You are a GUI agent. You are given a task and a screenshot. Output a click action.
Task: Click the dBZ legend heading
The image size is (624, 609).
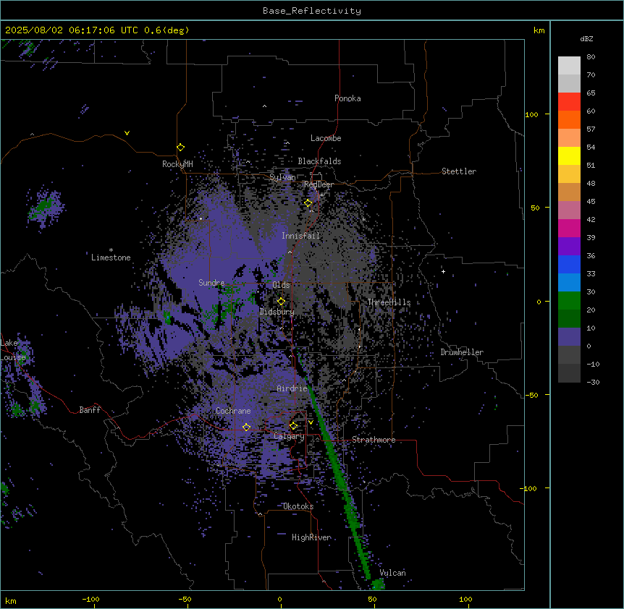click(x=586, y=38)
